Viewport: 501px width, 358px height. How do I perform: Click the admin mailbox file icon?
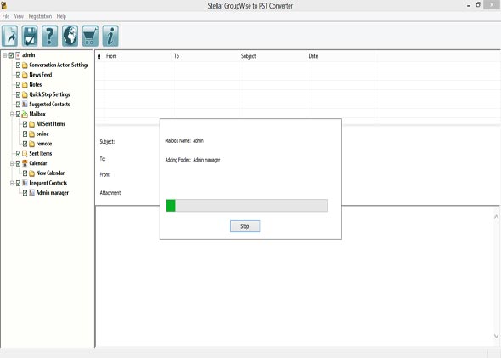(18, 55)
